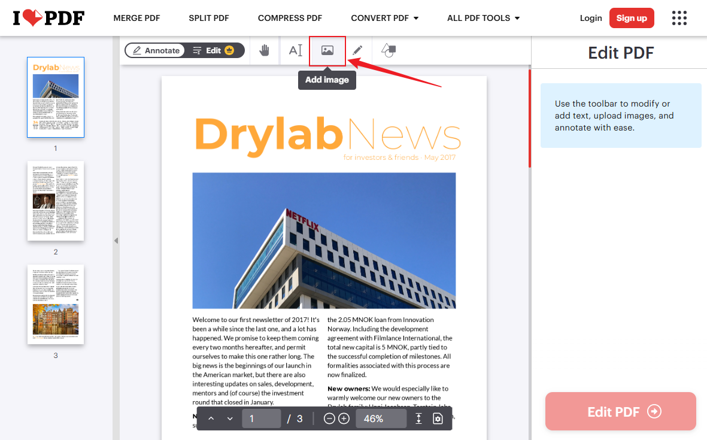Click the 46% zoom level field
The width and height of the screenshot is (707, 440).
click(381, 419)
